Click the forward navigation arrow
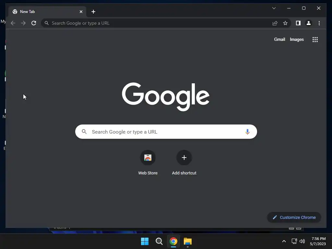The width and height of the screenshot is (332, 249). [23, 23]
